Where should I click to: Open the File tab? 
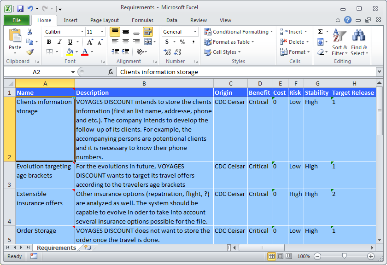17,20
